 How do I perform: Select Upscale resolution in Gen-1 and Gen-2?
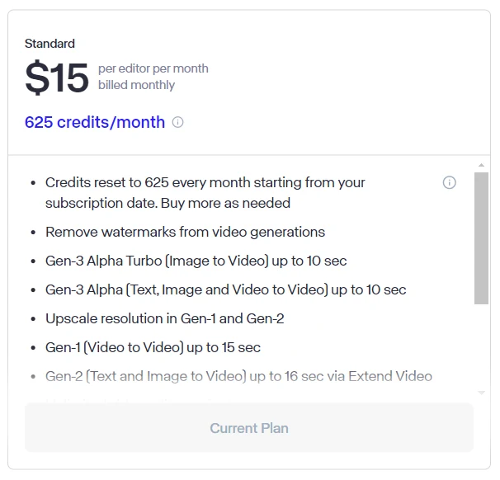(x=164, y=318)
